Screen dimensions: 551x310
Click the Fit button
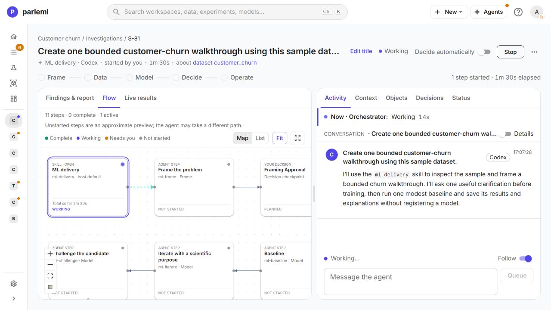(280, 138)
